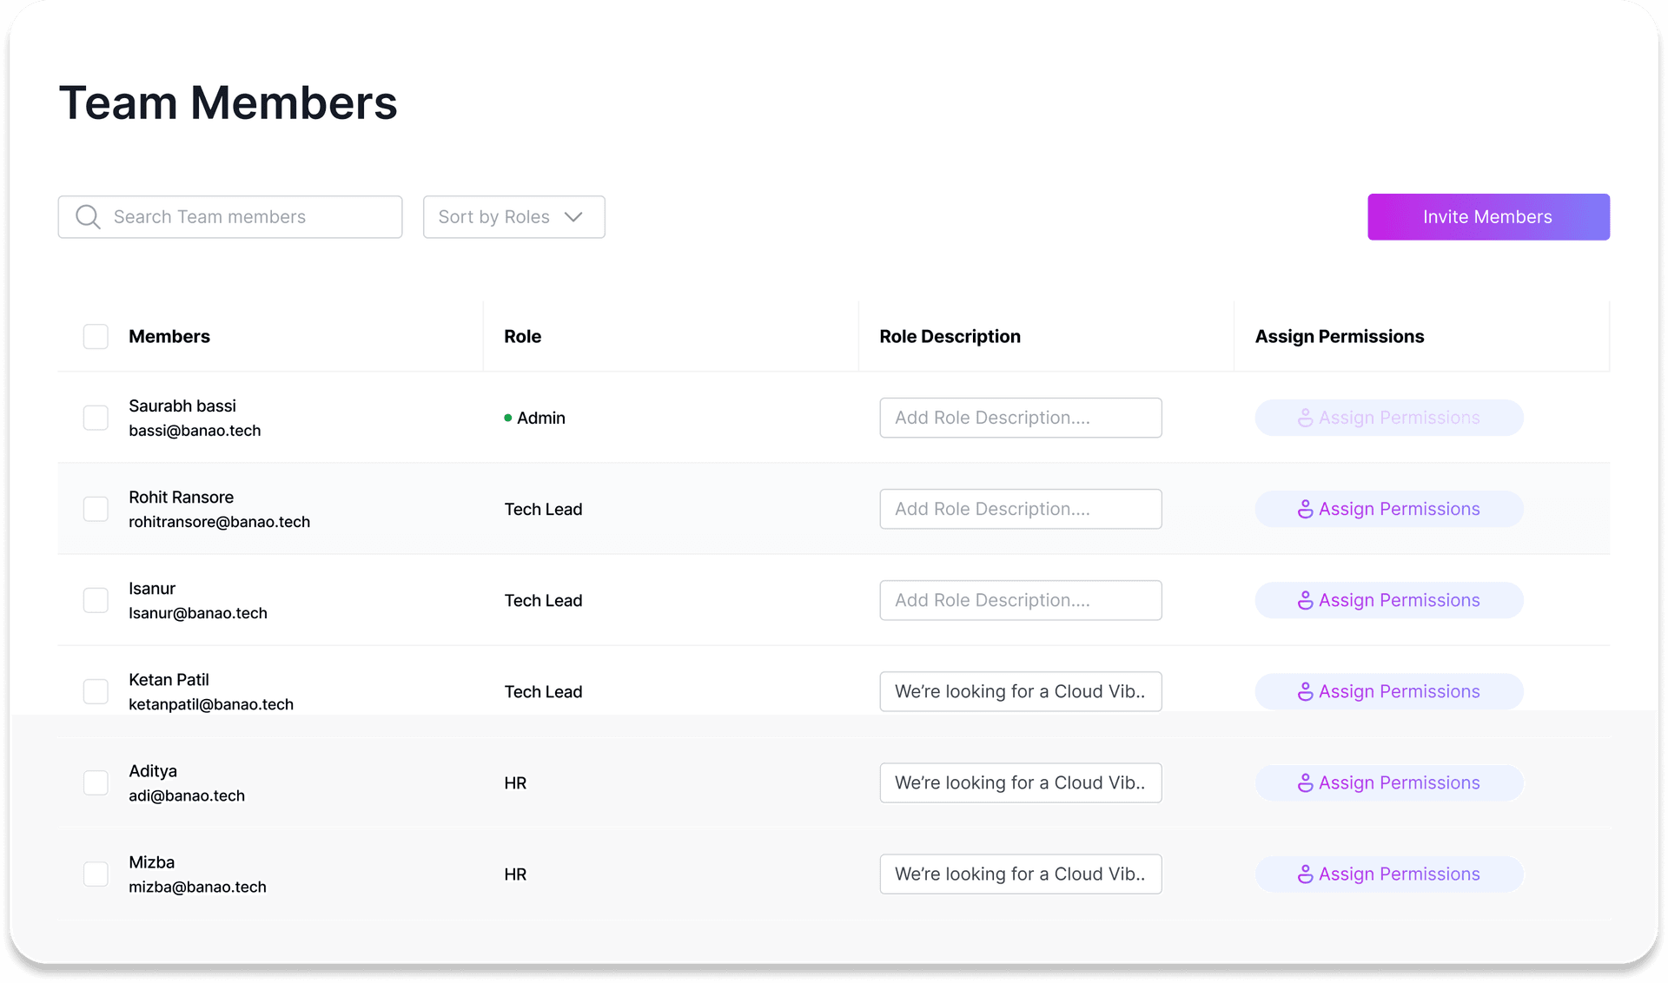
Task: Check the checkbox next to Mizba
Action: tap(96, 874)
